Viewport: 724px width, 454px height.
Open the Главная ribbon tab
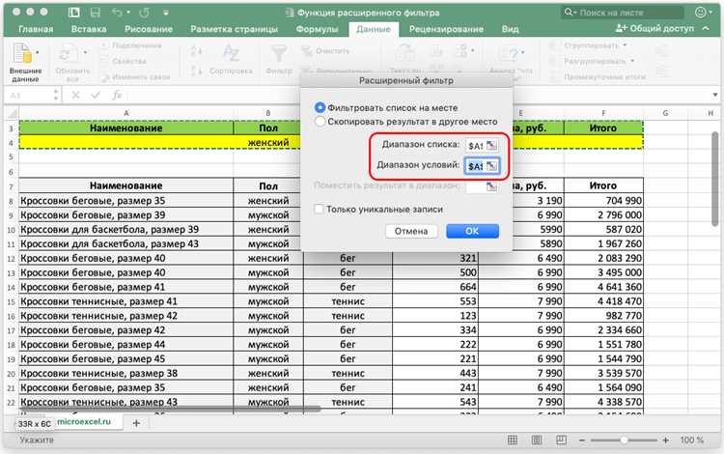(x=36, y=29)
